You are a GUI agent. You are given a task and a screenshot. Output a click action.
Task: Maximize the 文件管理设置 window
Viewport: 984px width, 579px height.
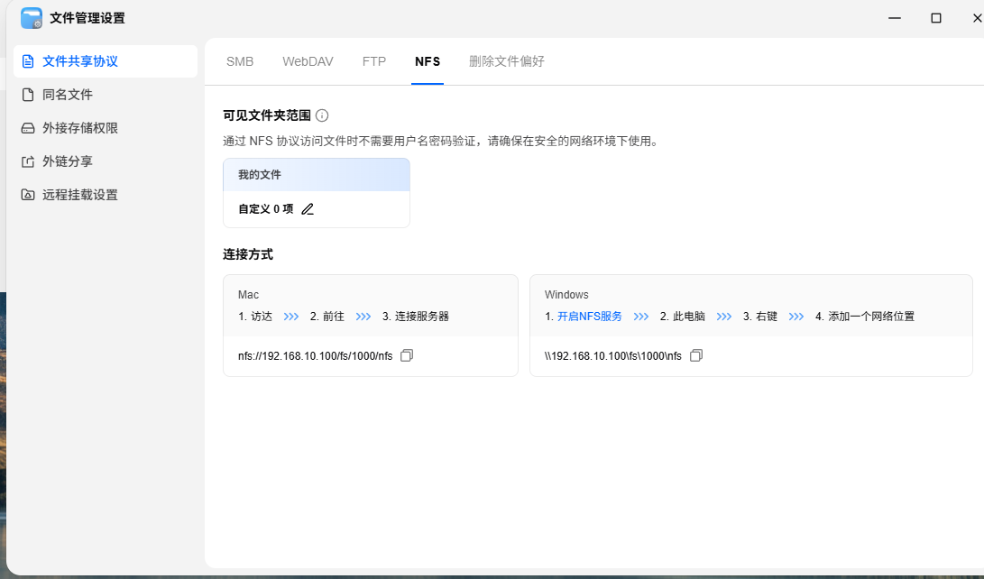click(935, 18)
